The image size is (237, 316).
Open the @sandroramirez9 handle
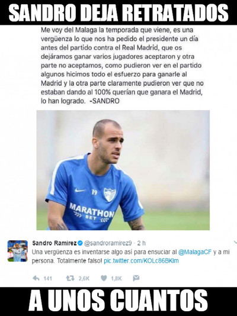click(x=108, y=243)
